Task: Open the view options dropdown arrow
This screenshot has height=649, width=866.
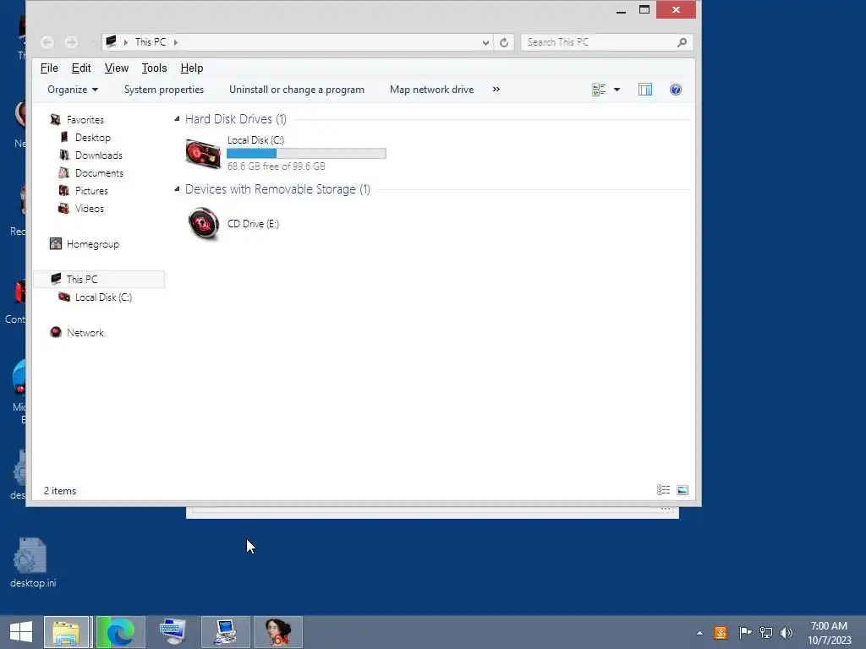Action: tap(617, 90)
